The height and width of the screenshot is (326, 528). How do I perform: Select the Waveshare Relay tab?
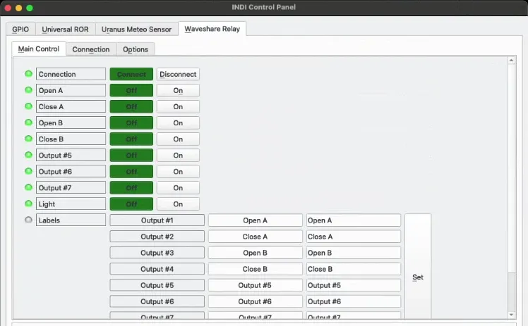212,29
